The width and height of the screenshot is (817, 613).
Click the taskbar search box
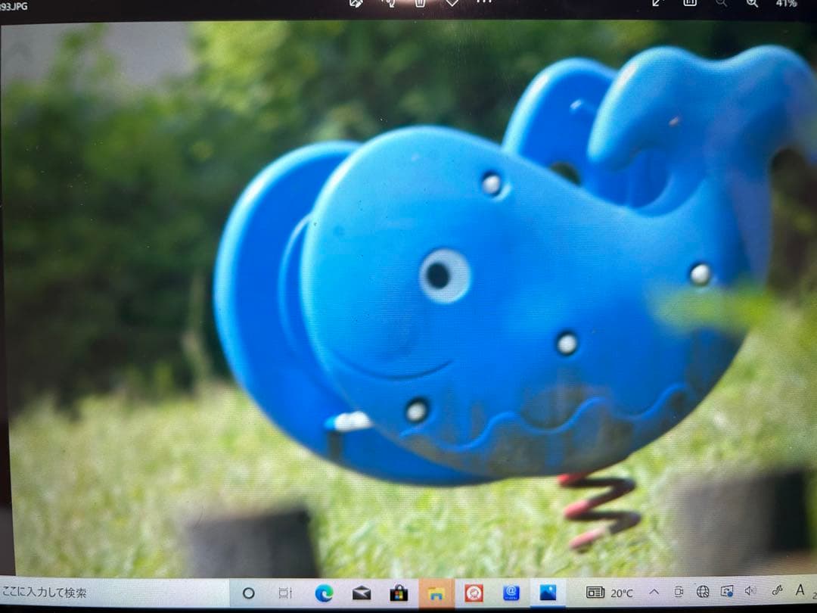(113, 593)
